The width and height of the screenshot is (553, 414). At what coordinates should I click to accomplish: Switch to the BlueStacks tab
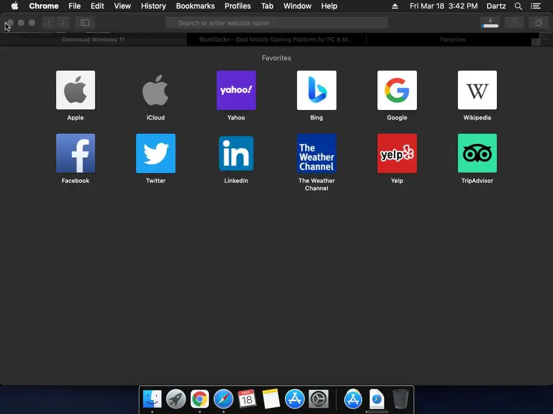pos(276,39)
